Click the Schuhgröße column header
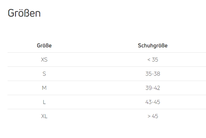The height and width of the screenshot is (138, 206). 152,46
